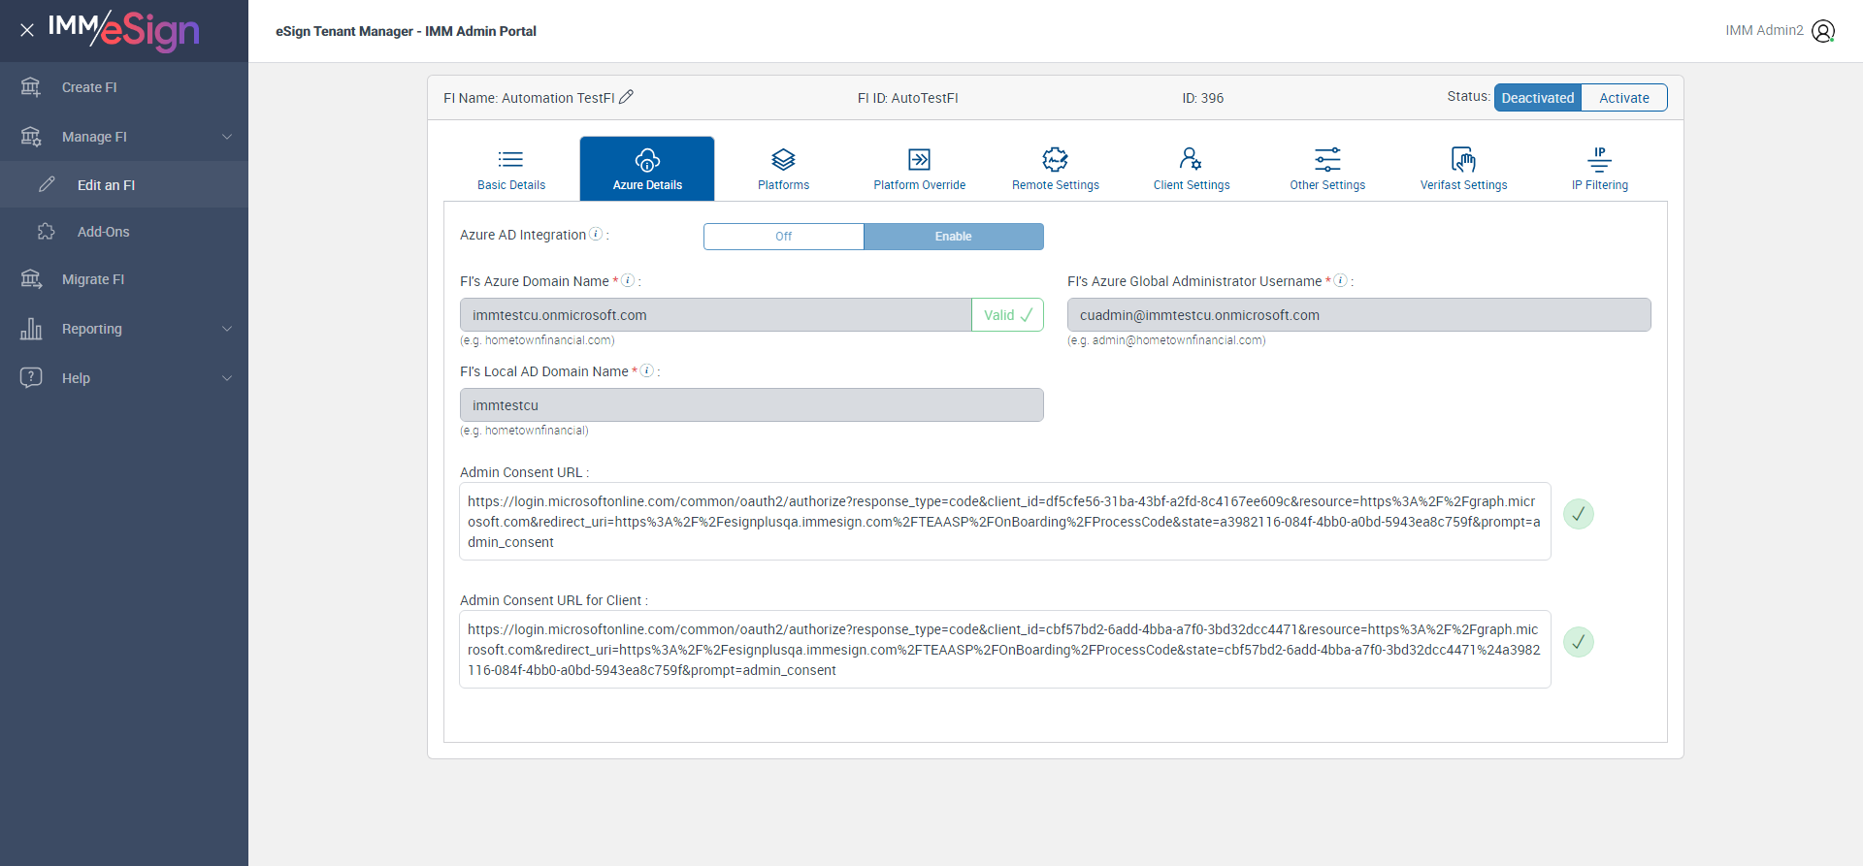Click the FI's Local AD Domain Name field
Viewport: 1863px width, 866px height.
coord(752,405)
